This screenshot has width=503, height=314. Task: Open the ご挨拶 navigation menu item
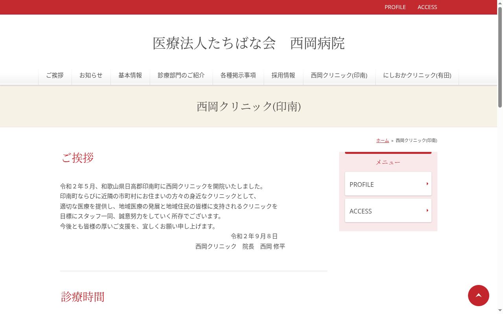(x=55, y=75)
